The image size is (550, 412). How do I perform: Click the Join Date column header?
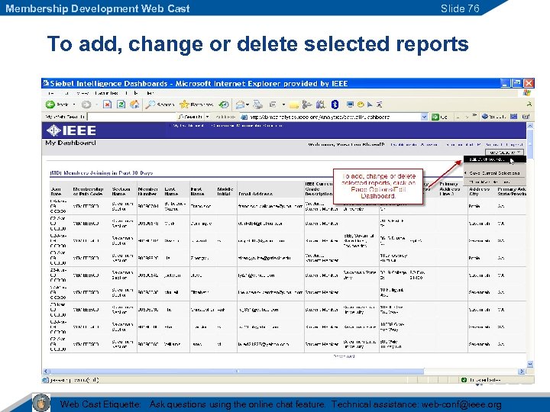(56, 192)
